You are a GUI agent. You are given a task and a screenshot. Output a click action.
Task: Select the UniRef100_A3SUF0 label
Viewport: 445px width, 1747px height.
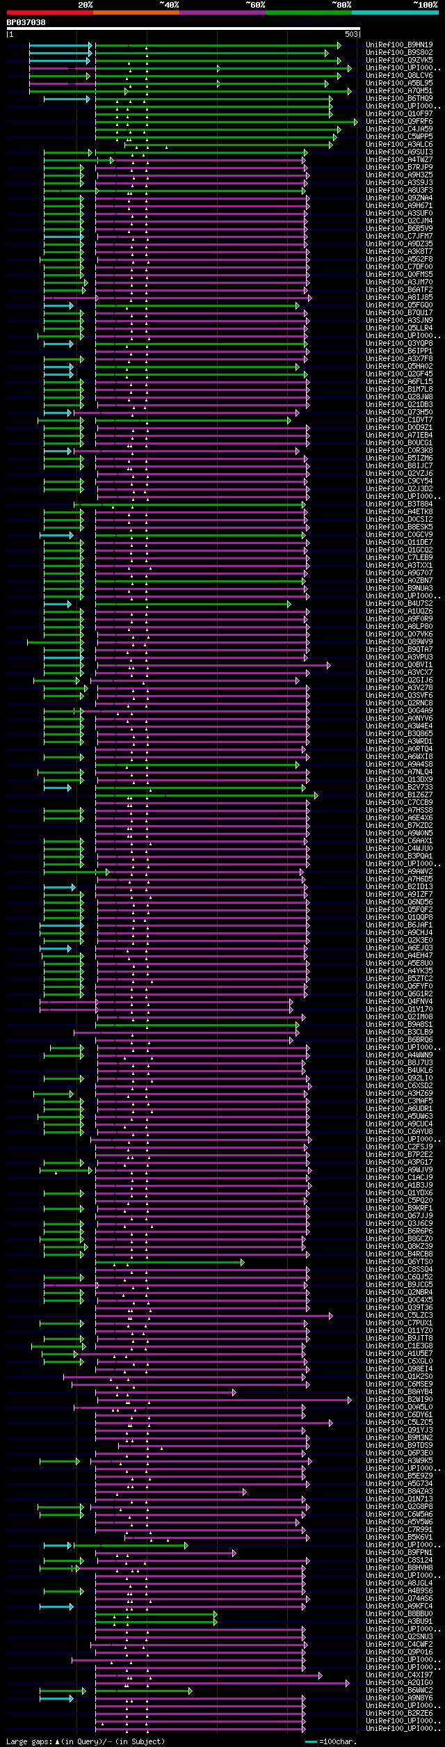399,213
